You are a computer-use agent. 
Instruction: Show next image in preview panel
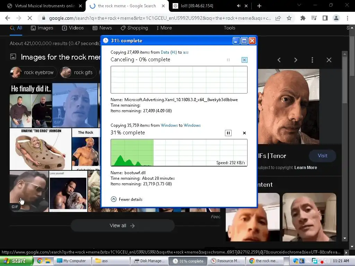tap(296, 60)
